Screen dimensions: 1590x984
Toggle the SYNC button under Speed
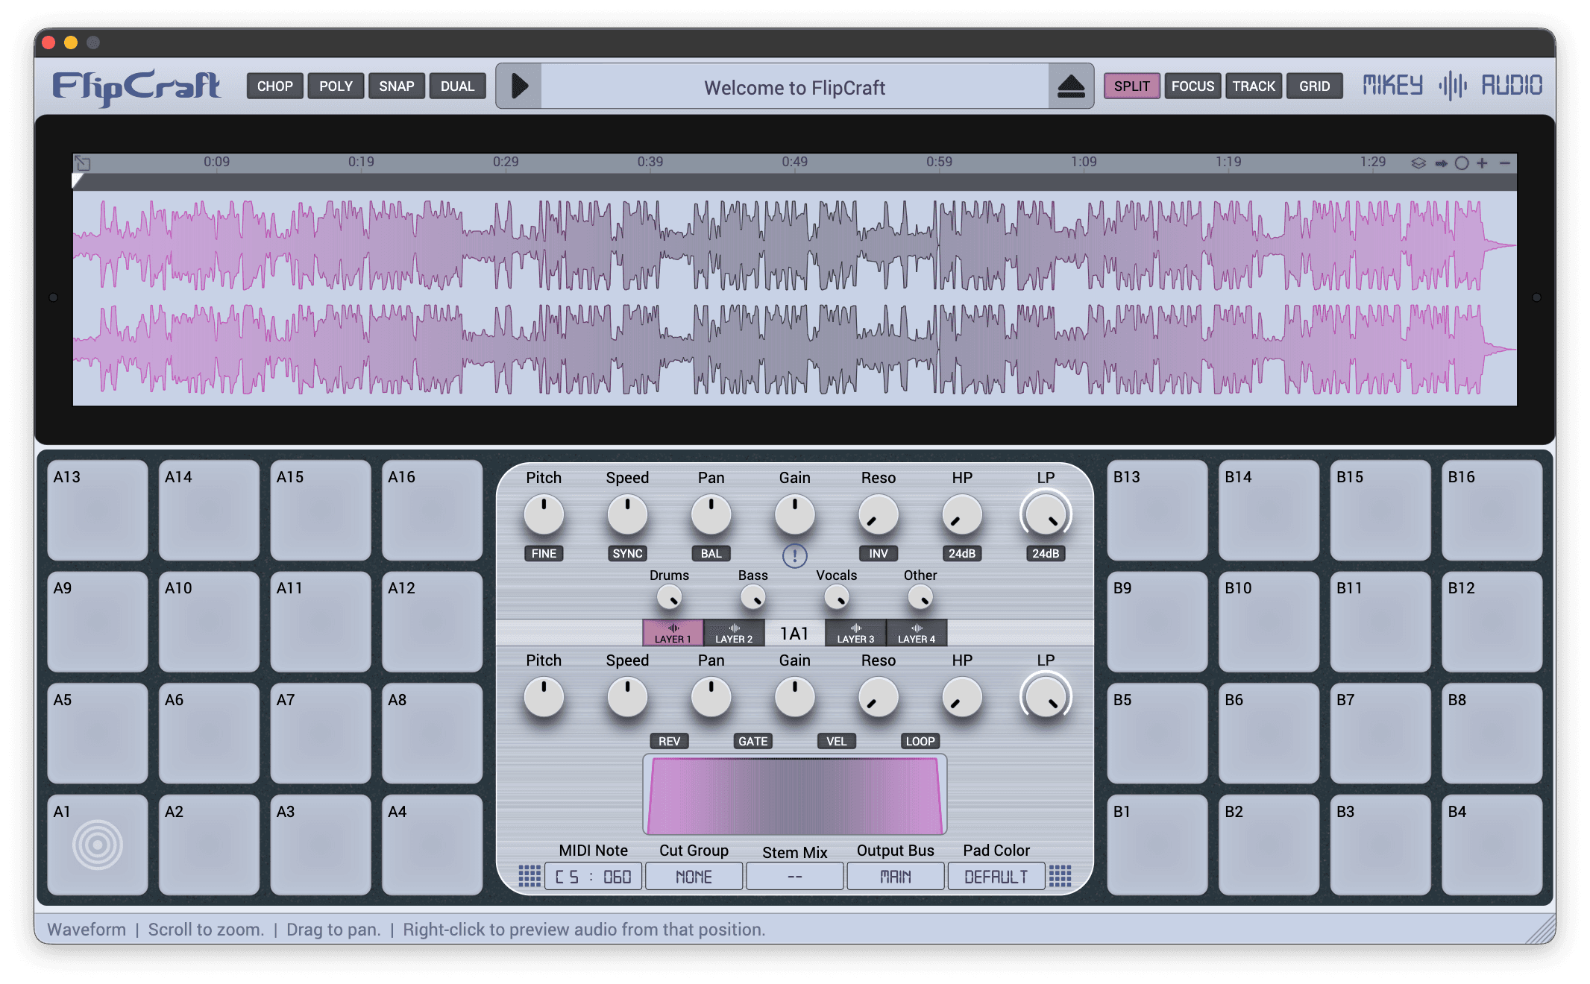click(x=627, y=553)
